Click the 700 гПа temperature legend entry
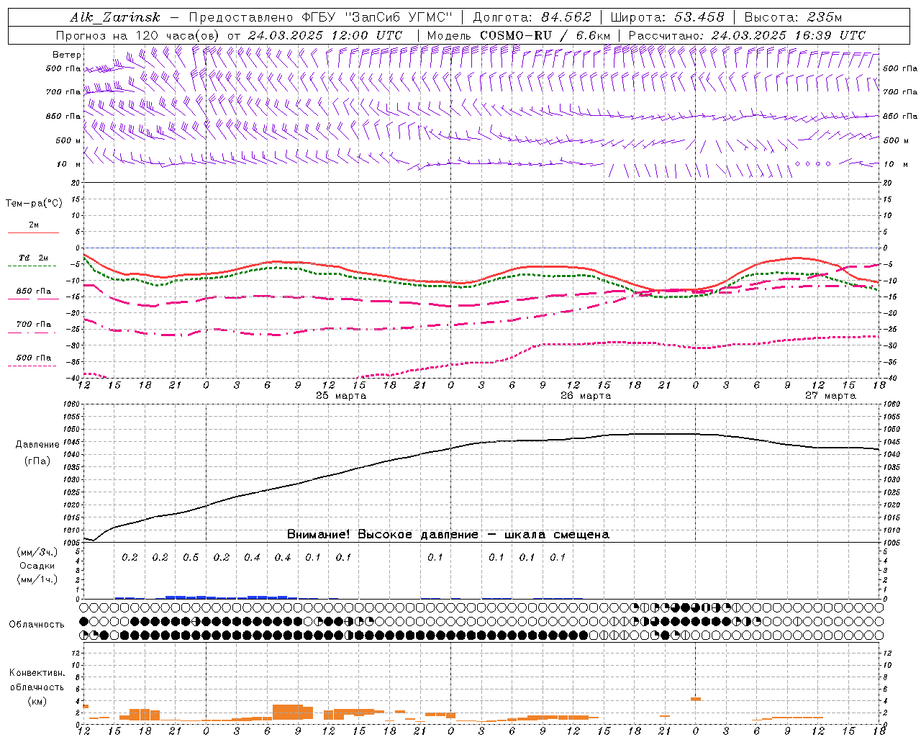 coord(33,324)
